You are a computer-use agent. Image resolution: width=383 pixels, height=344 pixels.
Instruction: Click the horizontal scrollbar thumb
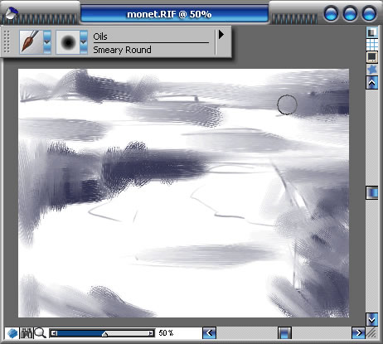[x=284, y=333]
